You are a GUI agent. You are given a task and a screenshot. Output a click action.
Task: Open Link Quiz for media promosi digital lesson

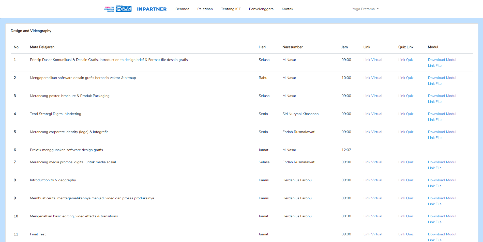pyautogui.click(x=406, y=162)
